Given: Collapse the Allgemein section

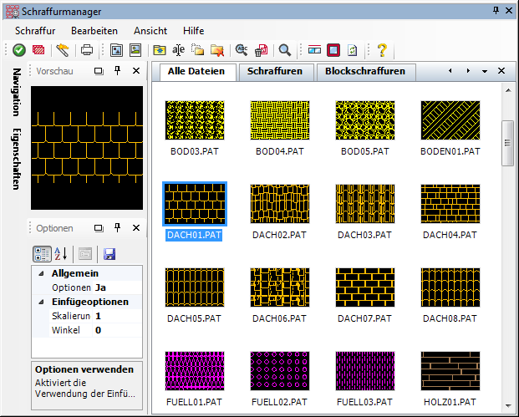Looking at the screenshot, I should pyautogui.click(x=40, y=273).
